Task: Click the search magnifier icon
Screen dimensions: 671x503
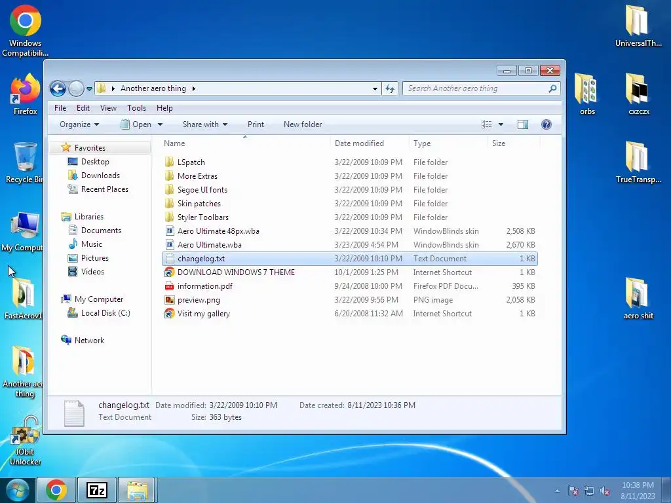Action: click(x=552, y=88)
